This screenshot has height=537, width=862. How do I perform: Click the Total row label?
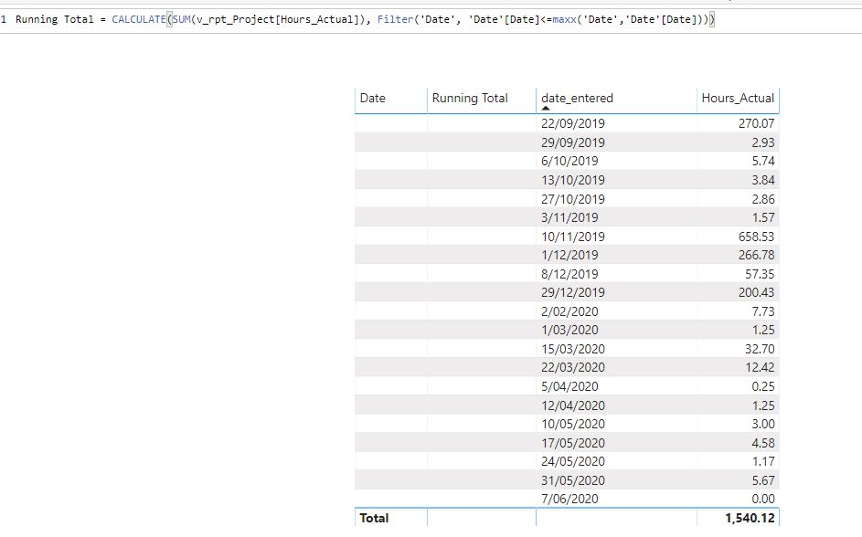tap(374, 518)
